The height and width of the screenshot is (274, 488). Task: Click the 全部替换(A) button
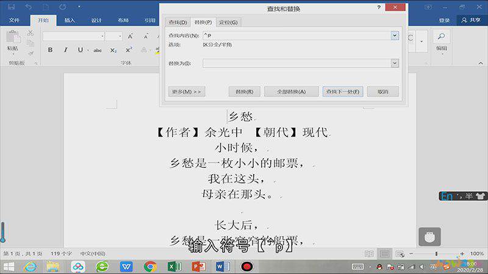pyautogui.click(x=292, y=92)
